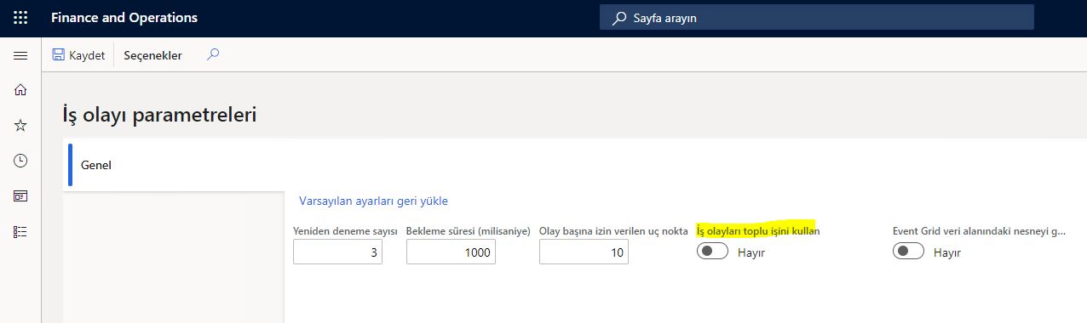This screenshot has width=1087, height=323.
Task: Toggle Event Grid veri alanındaki nesneyi switch
Action: 908,252
